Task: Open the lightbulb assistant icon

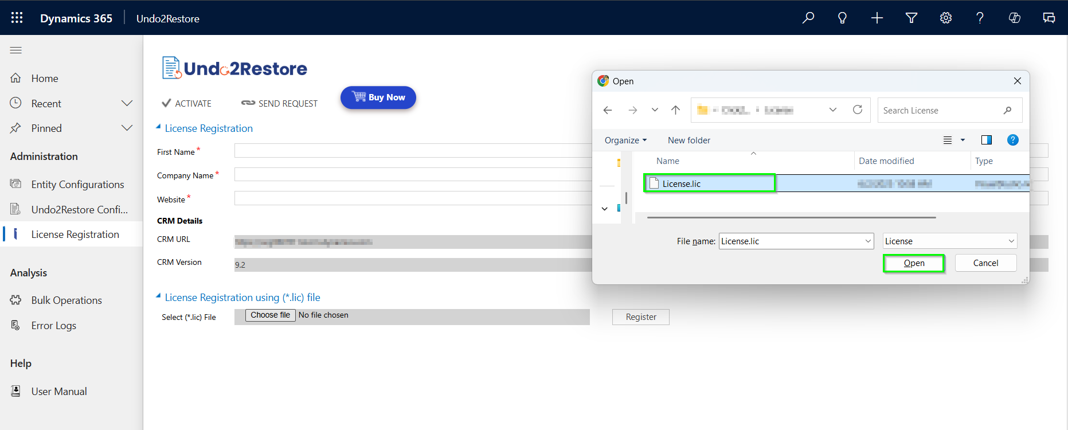Action: pos(842,18)
